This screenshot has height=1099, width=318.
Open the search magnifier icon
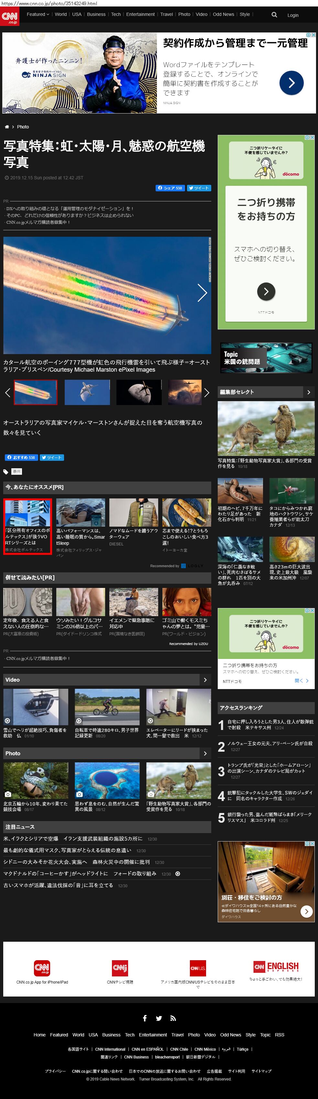coord(274,15)
